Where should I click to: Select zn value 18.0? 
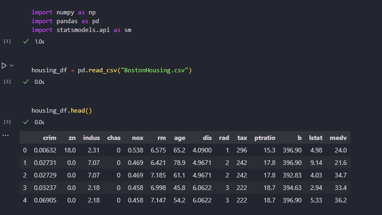70,151
